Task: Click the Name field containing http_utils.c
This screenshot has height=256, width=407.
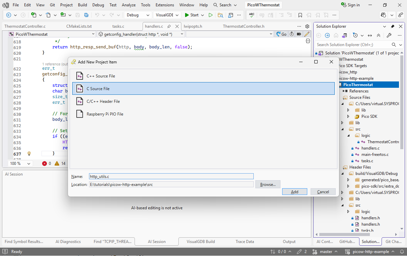Action: (x=171, y=176)
